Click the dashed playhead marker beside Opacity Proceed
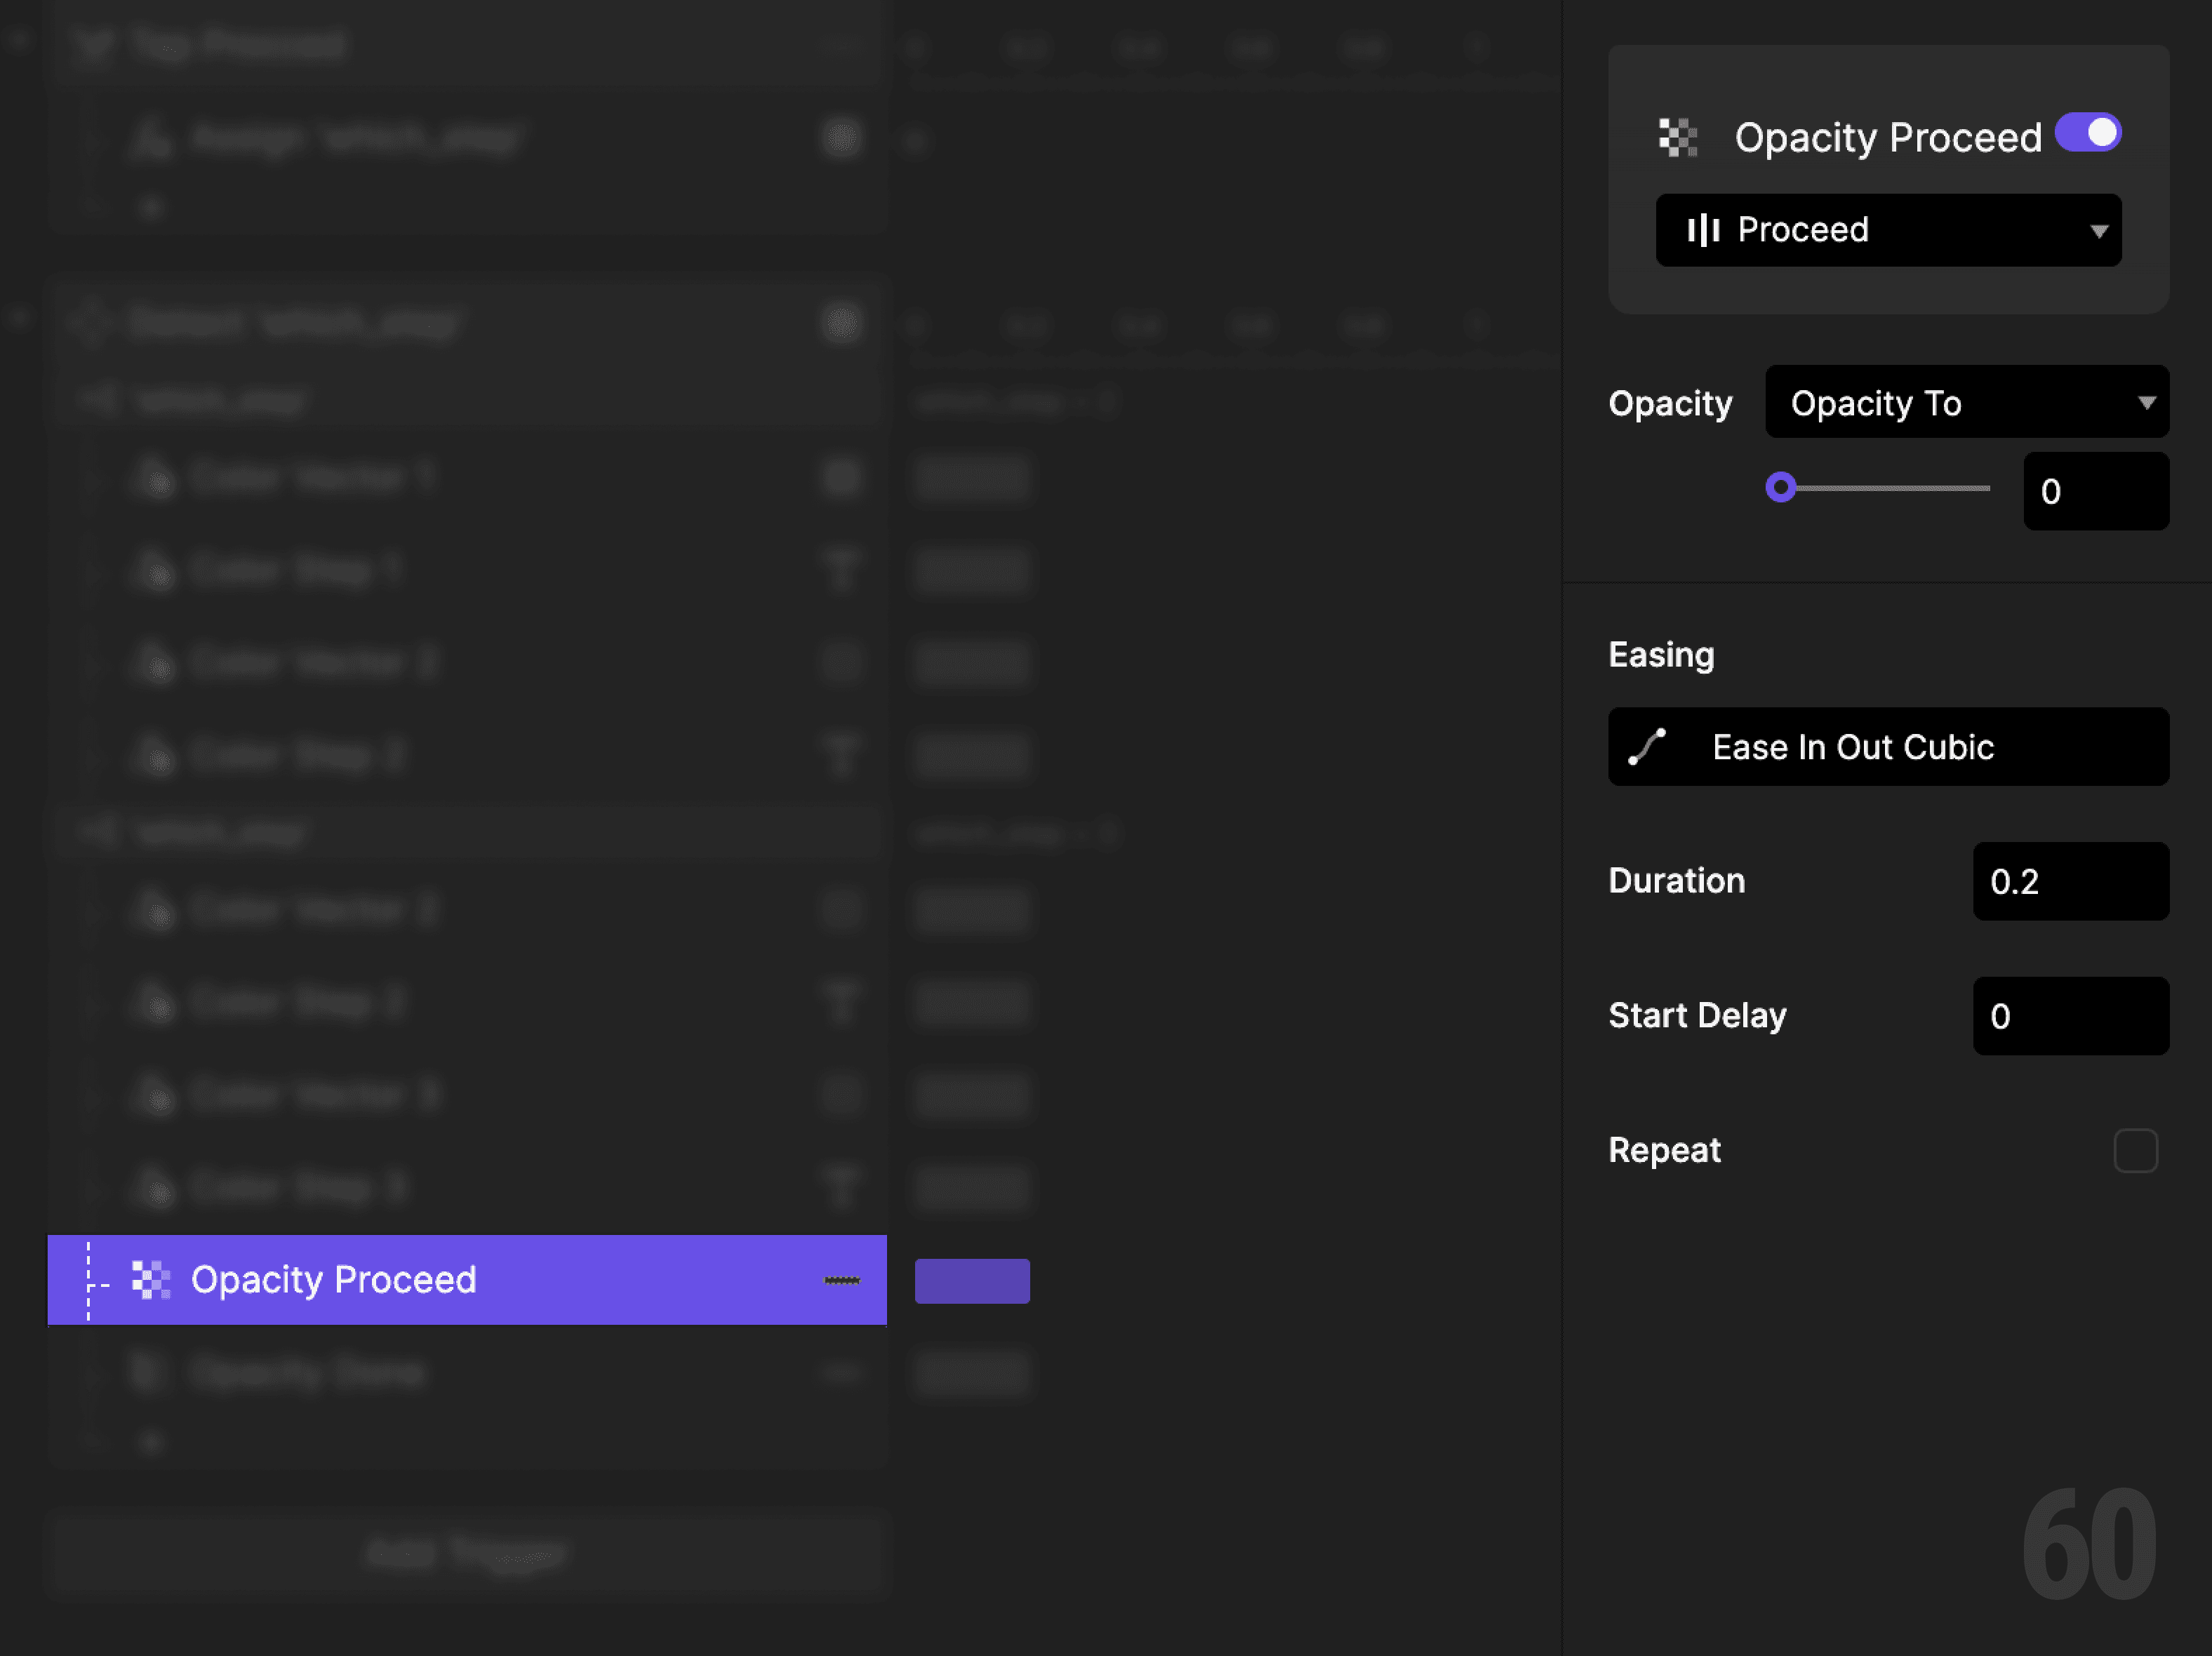 click(88, 1280)
